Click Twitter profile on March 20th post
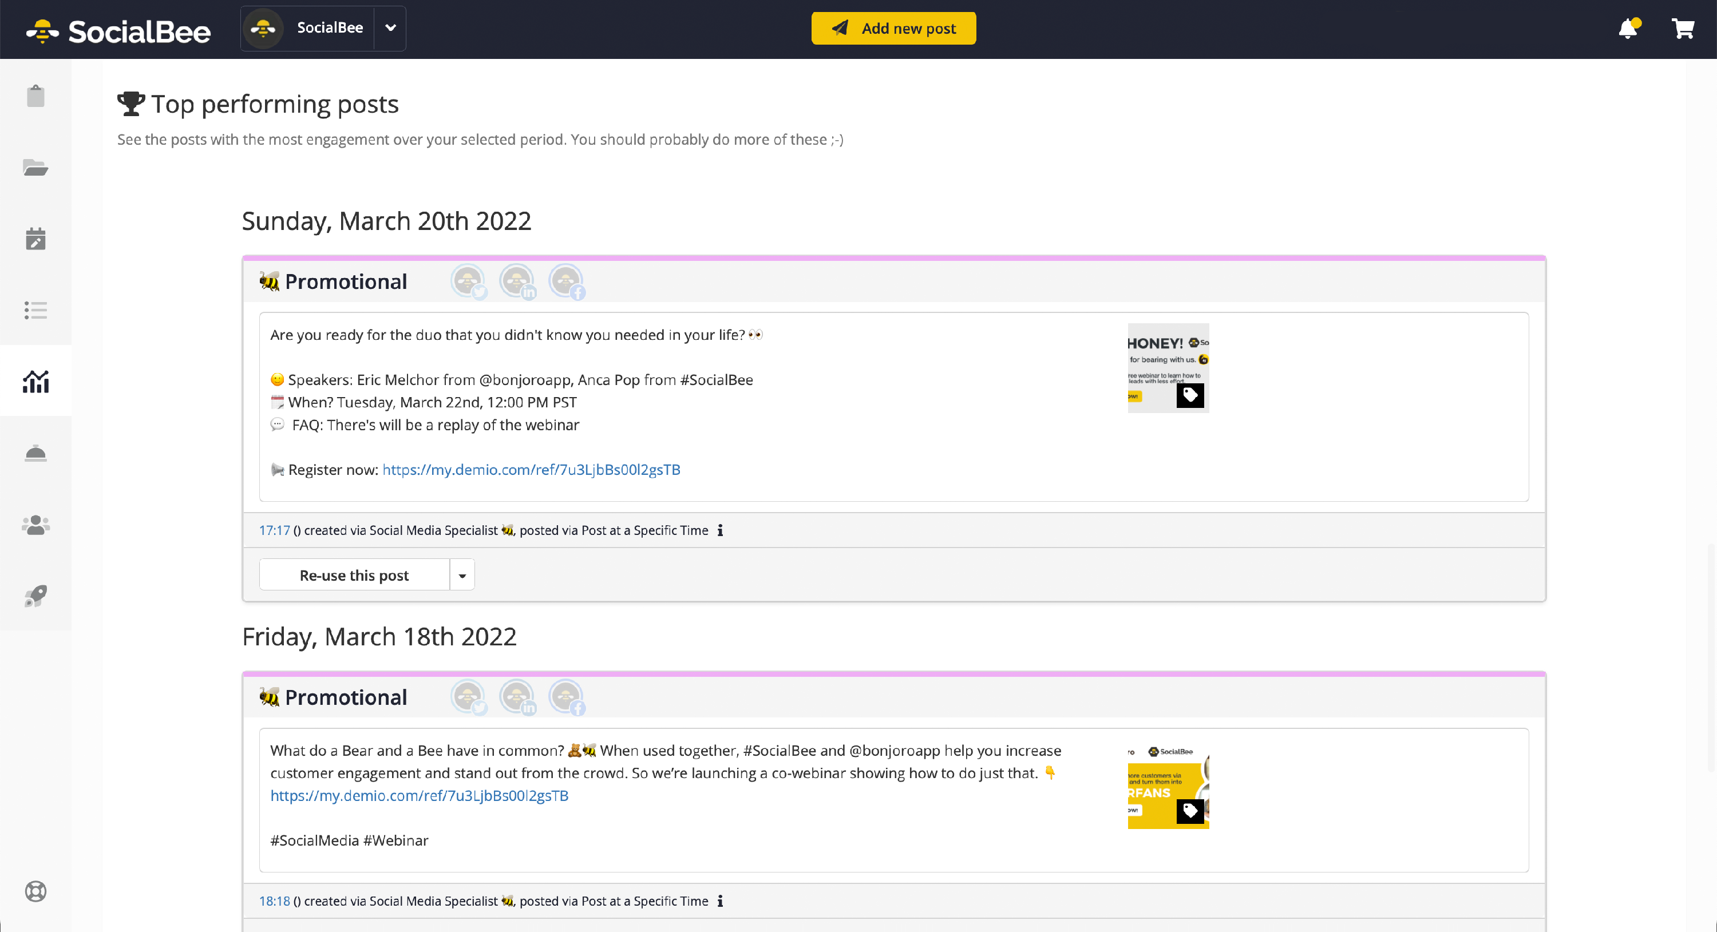 click(x=469, y=282)
